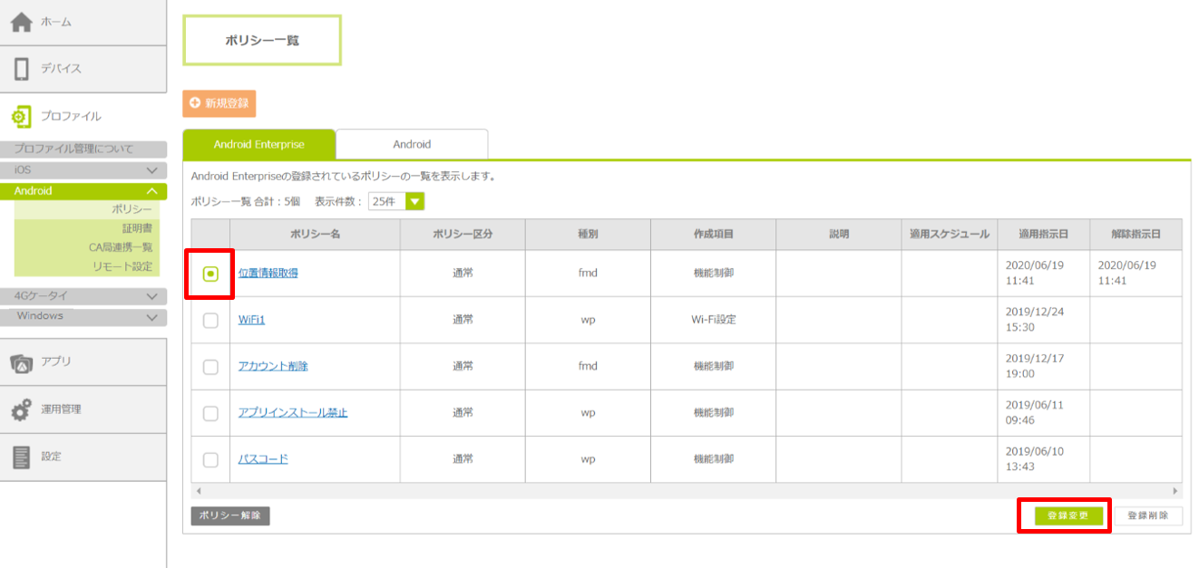This screenshot has height=568, width=1199.
Task: Select the パスコード policy checkbox
Action: tap(210, 459)
